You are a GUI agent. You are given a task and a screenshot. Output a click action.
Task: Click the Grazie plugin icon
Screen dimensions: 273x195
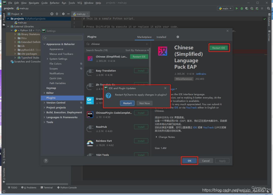(x=90, y=101)
